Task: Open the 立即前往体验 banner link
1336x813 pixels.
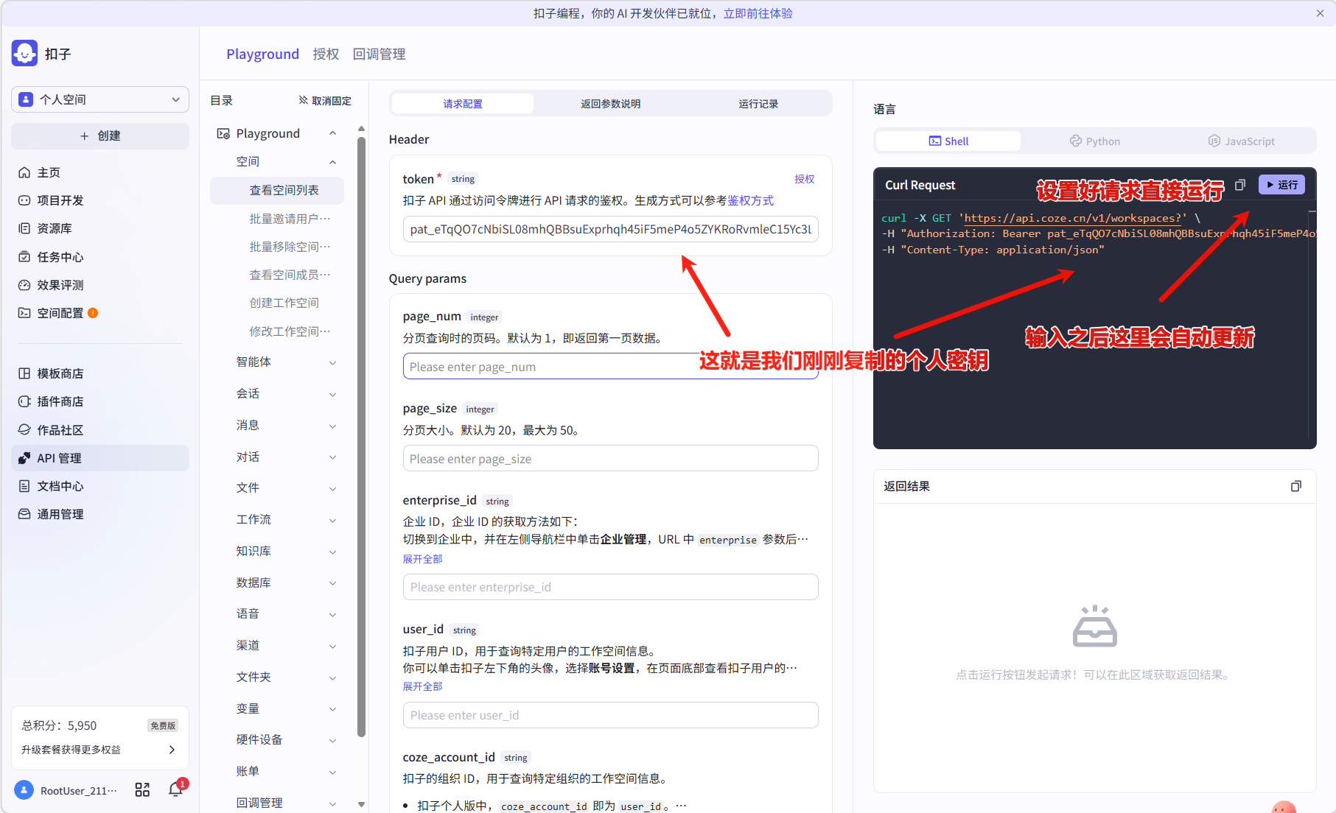Action: 758,13
